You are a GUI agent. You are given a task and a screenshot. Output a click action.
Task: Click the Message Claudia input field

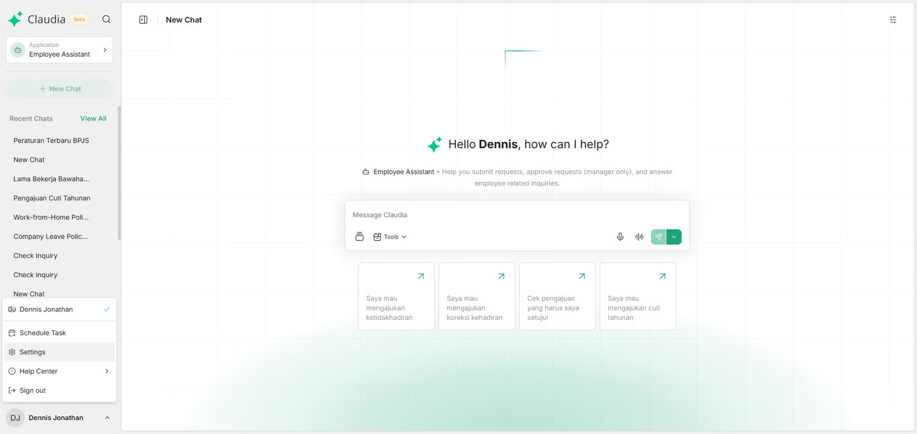[516, 215]
